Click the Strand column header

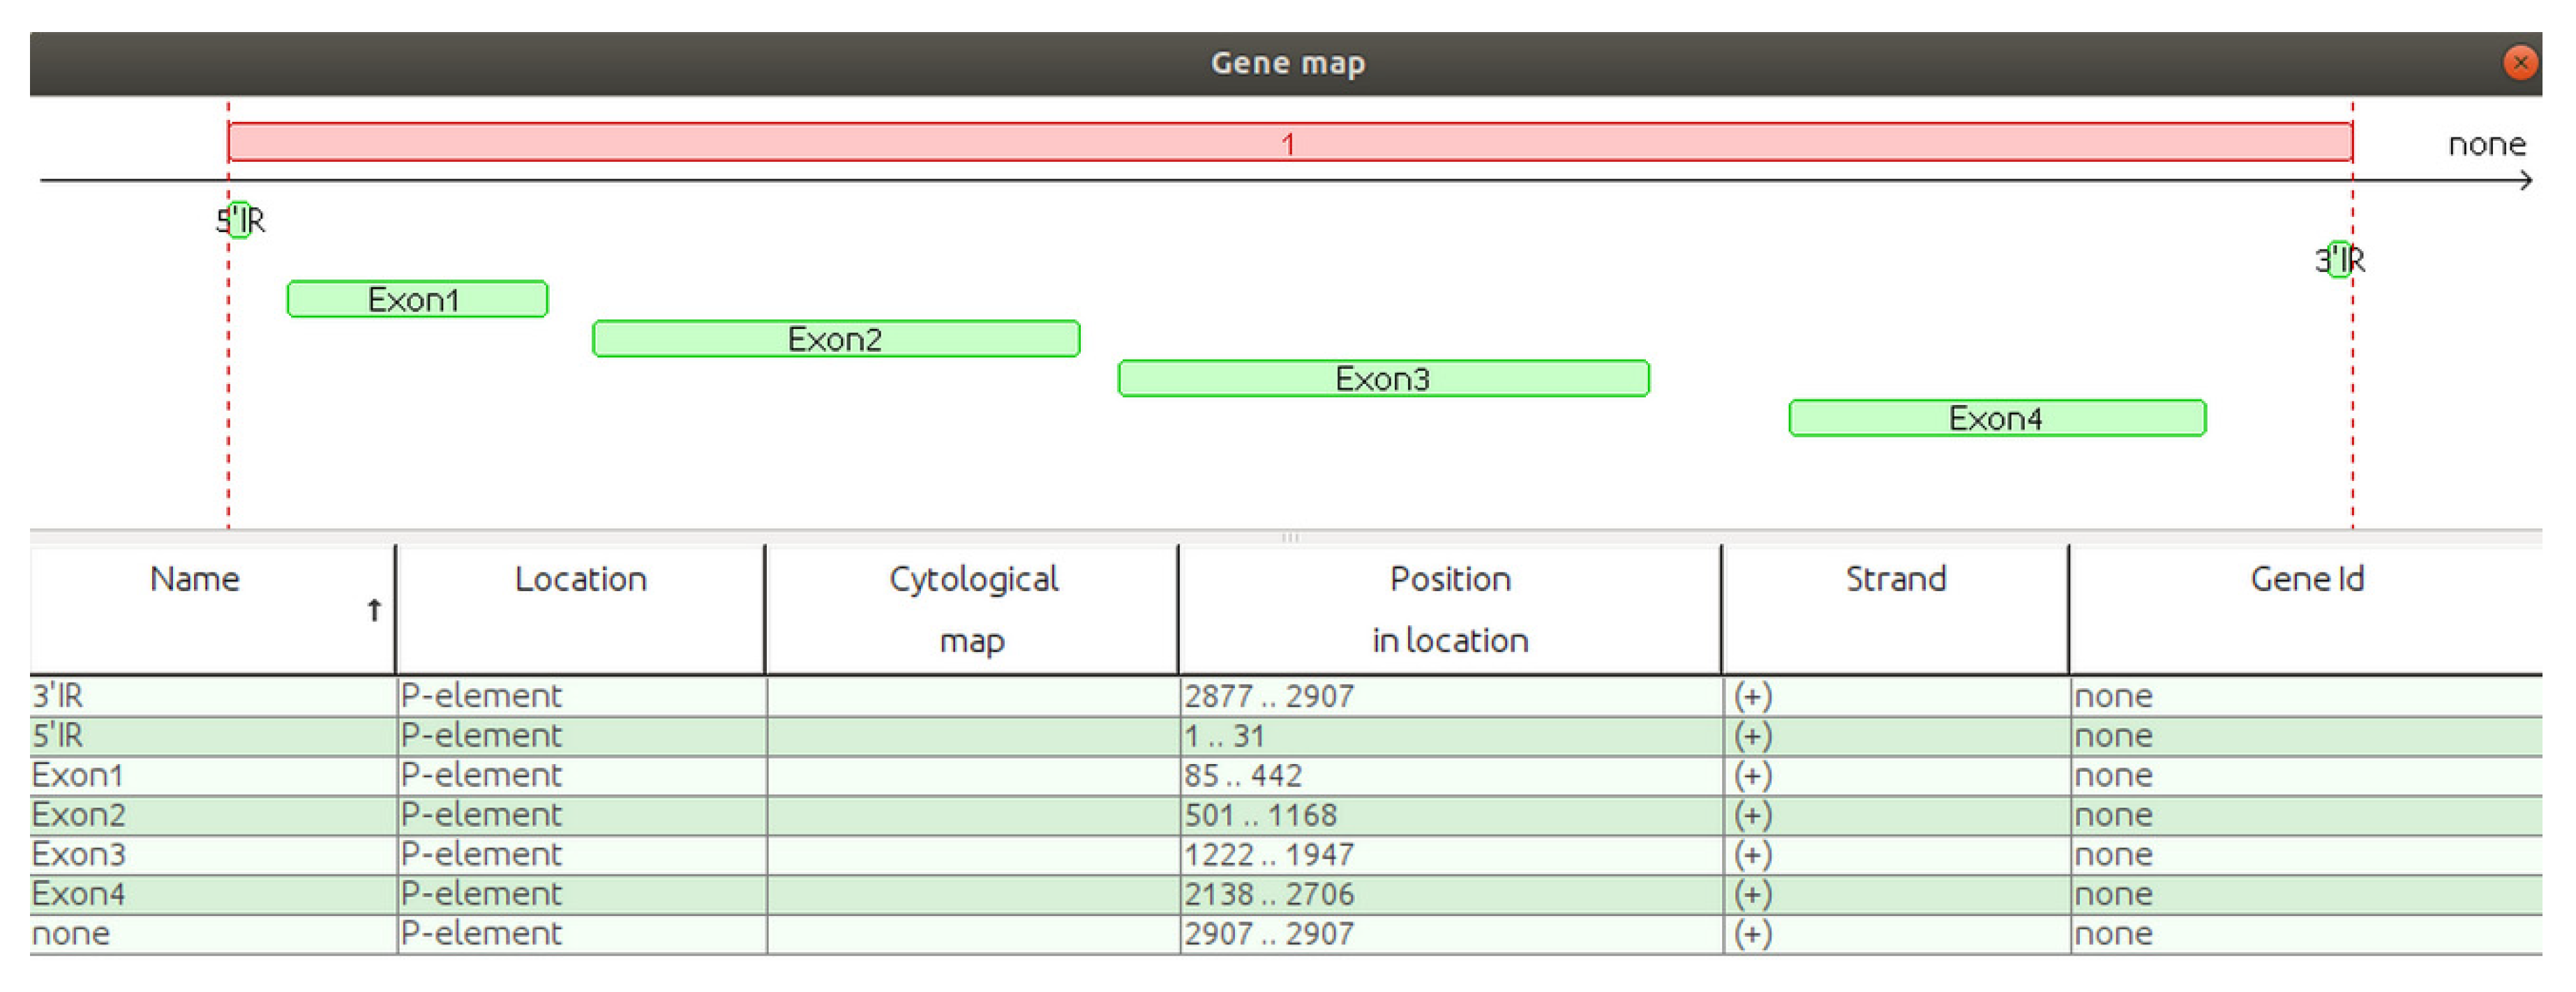1895,579
